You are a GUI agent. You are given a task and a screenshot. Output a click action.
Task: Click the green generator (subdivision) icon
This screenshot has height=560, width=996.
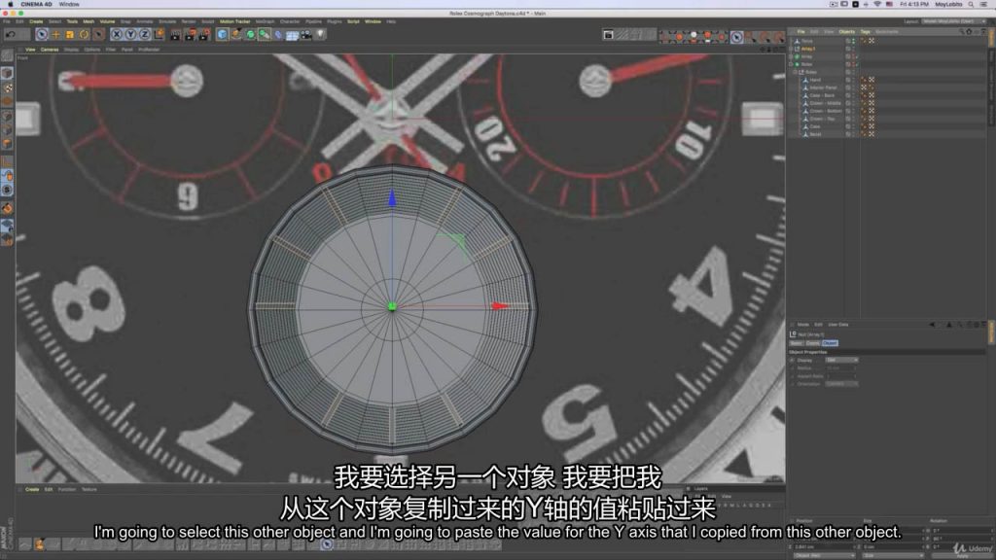(250, 34)
